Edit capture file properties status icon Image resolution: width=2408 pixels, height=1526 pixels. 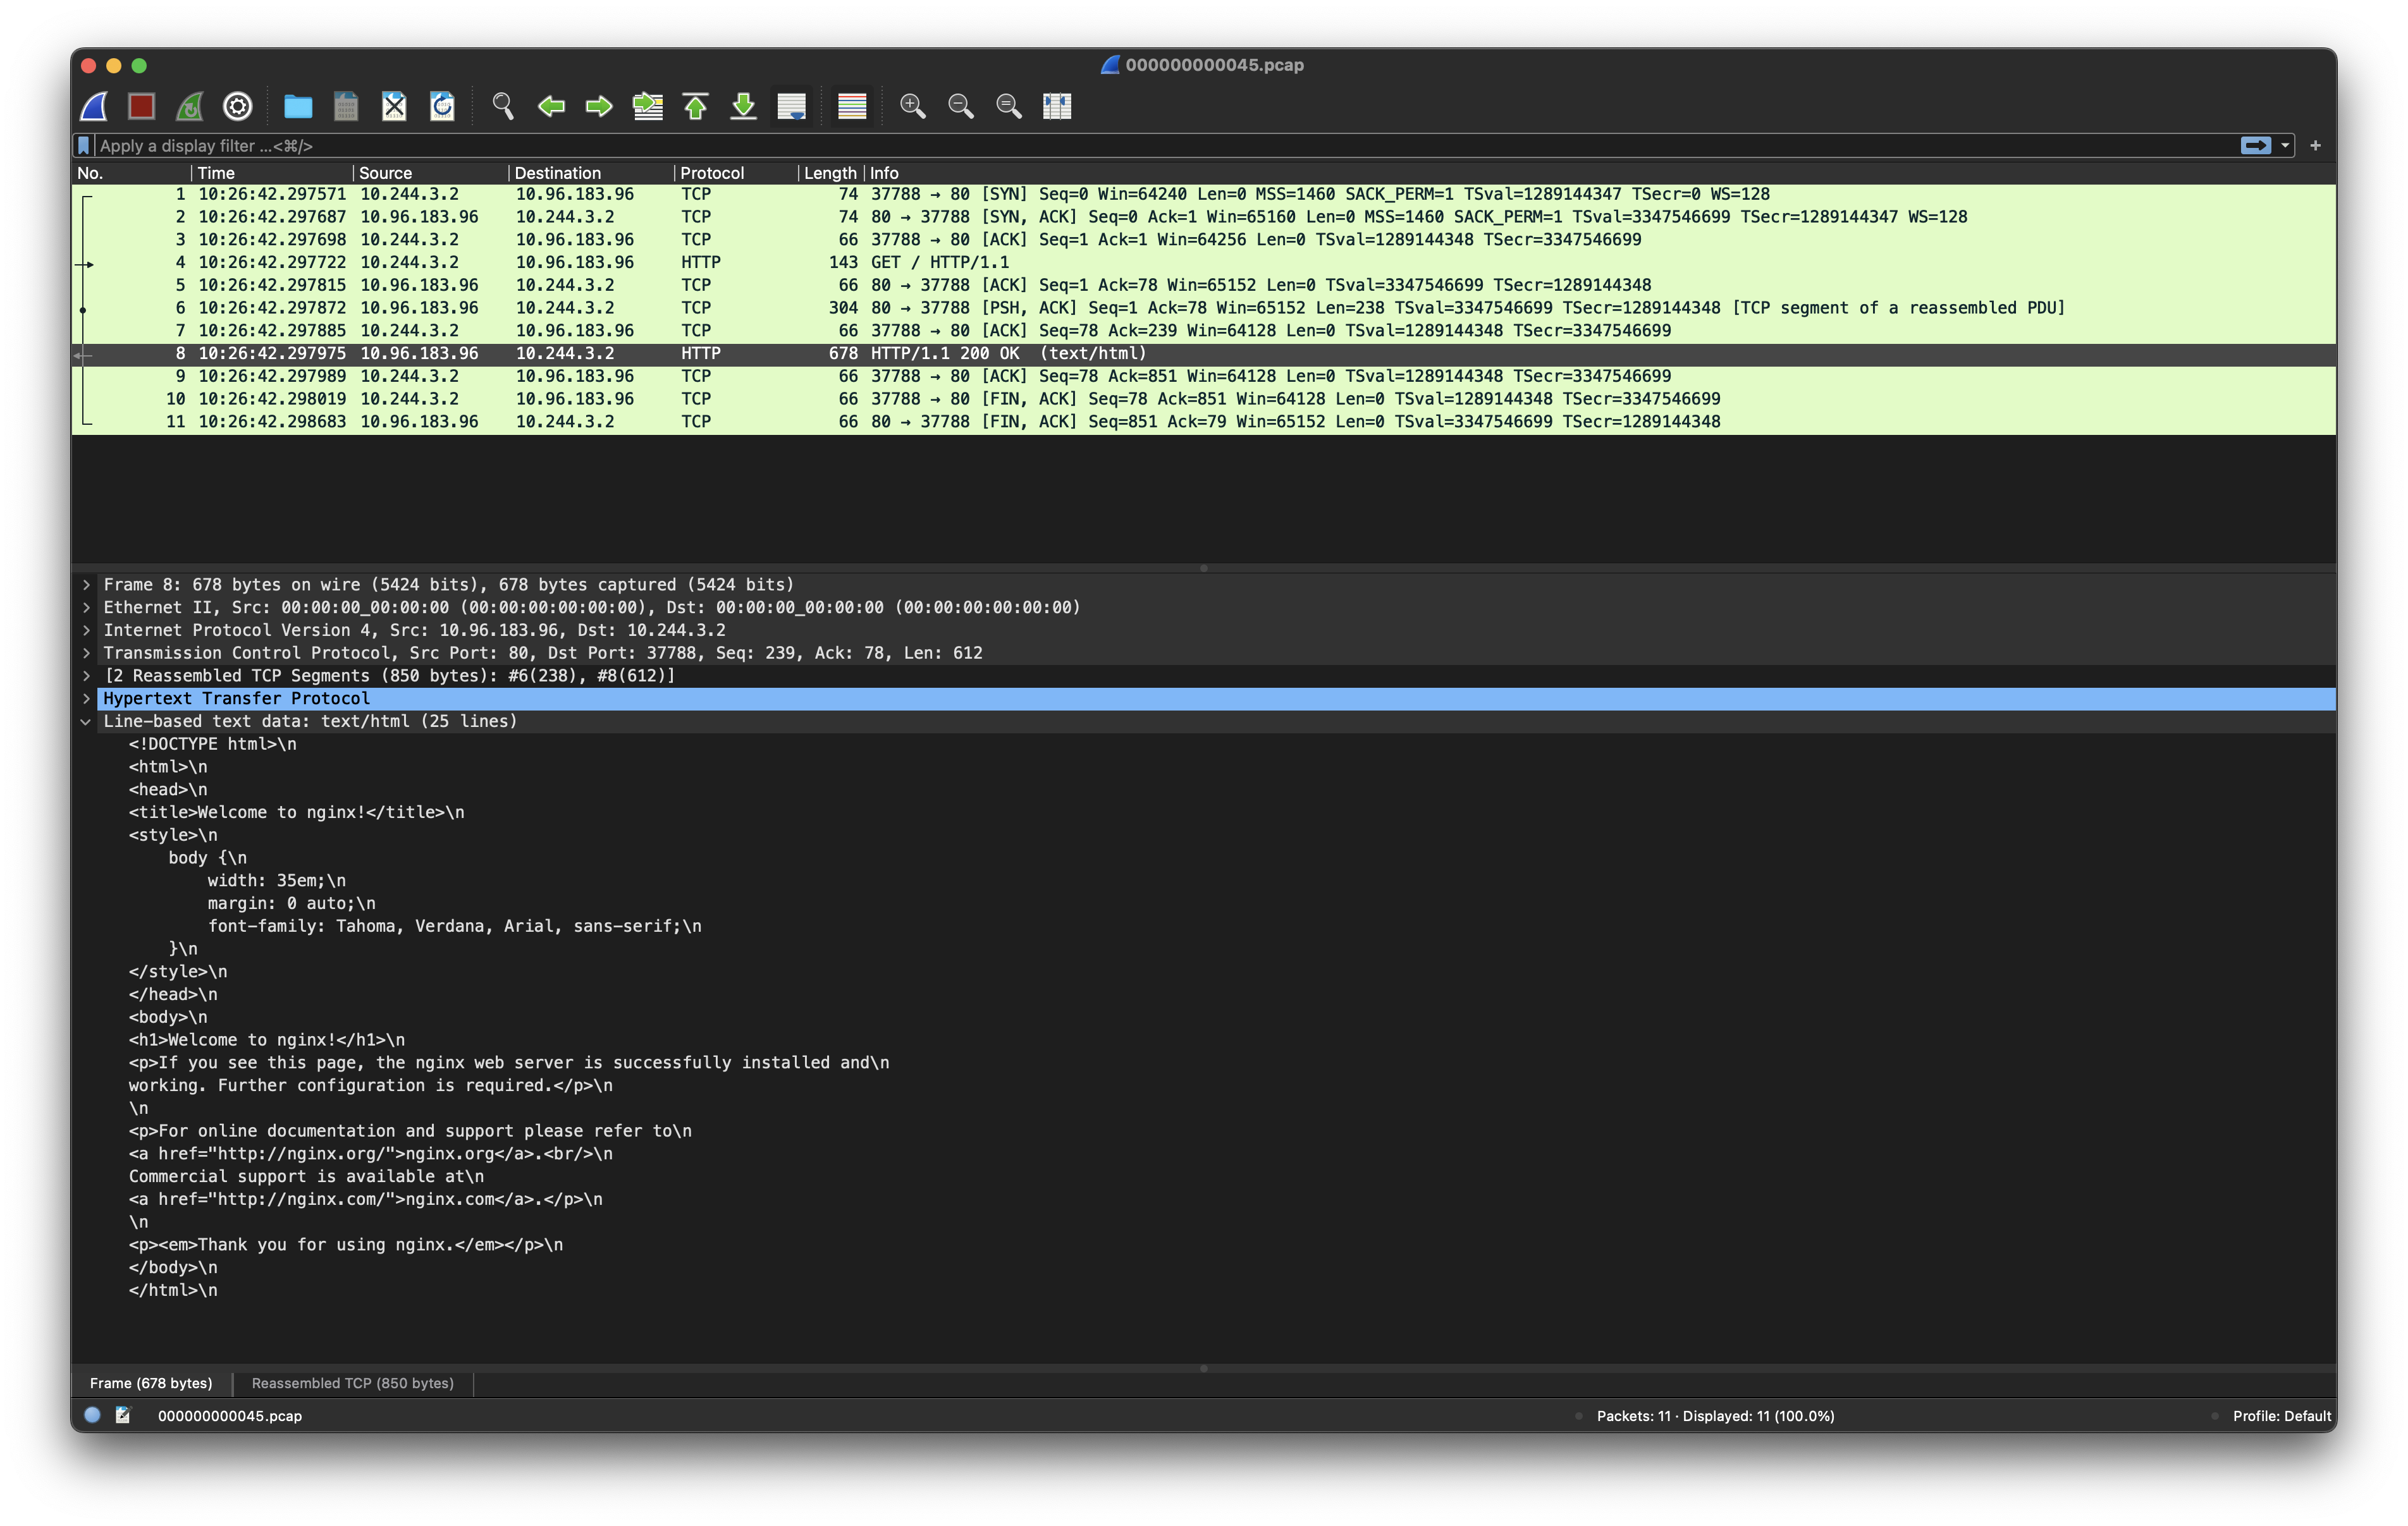tap(123, 1415)
